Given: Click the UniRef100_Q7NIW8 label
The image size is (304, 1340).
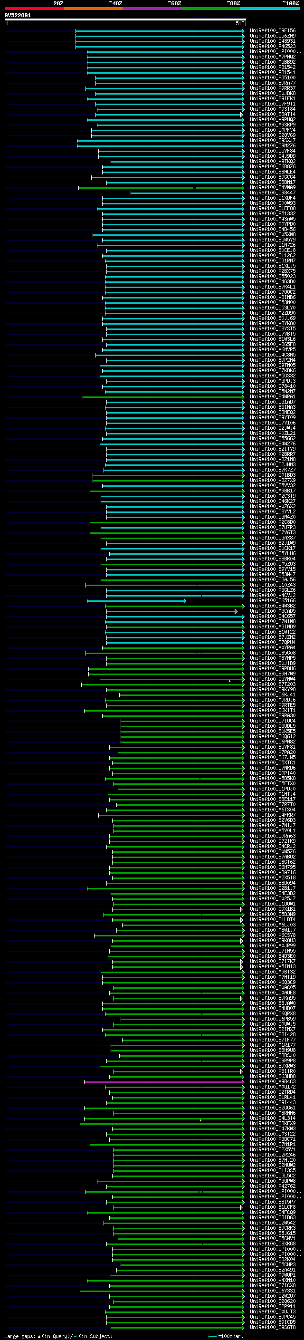Looking at the screenshot, I should pyautogui.click(x=272, y=621).
